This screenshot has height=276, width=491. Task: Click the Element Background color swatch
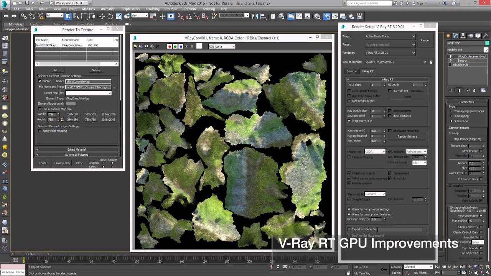click(71, 103)
